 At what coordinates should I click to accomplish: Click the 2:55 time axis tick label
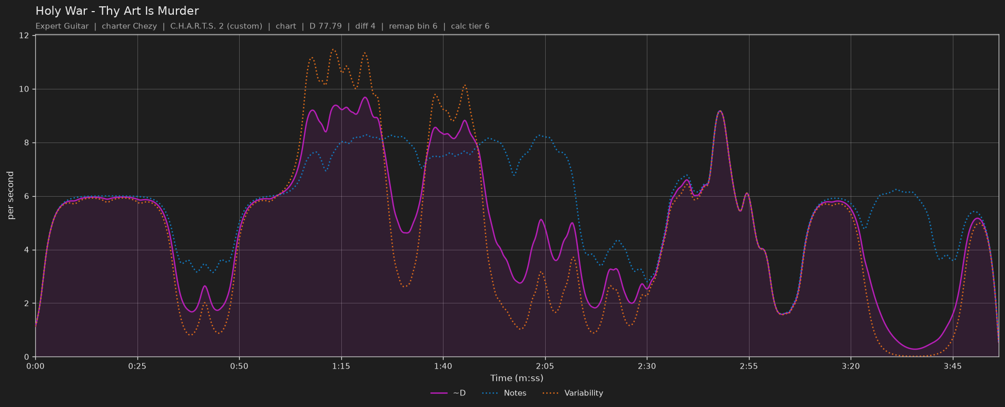coord(749,366)
